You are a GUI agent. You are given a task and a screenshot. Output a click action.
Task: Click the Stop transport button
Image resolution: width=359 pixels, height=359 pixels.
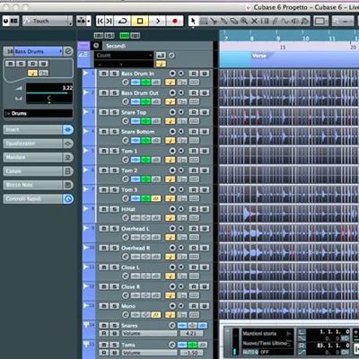coord(140,21)
